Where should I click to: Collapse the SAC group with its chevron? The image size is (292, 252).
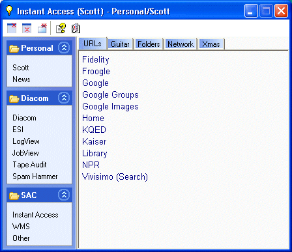[x=64, y=195]
